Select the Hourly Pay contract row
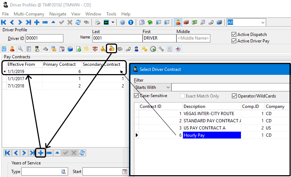 pos(211,135)
